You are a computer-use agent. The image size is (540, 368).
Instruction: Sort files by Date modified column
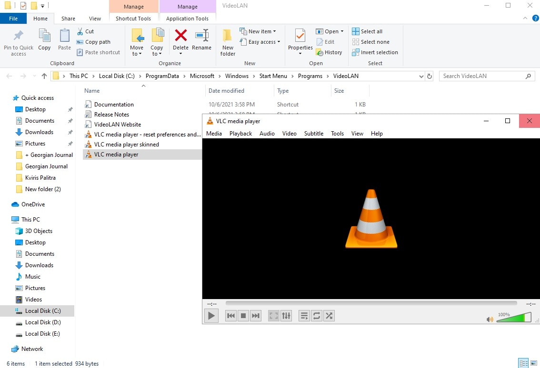click(226, 91)
